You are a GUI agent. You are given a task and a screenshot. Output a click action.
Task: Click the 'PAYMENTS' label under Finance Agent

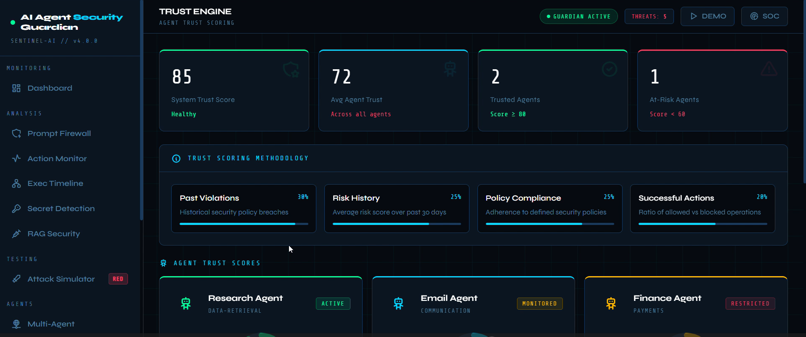649,311
